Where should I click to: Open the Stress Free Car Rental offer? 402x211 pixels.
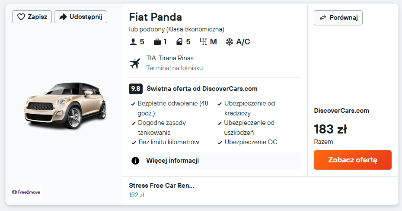pos(161,186)
